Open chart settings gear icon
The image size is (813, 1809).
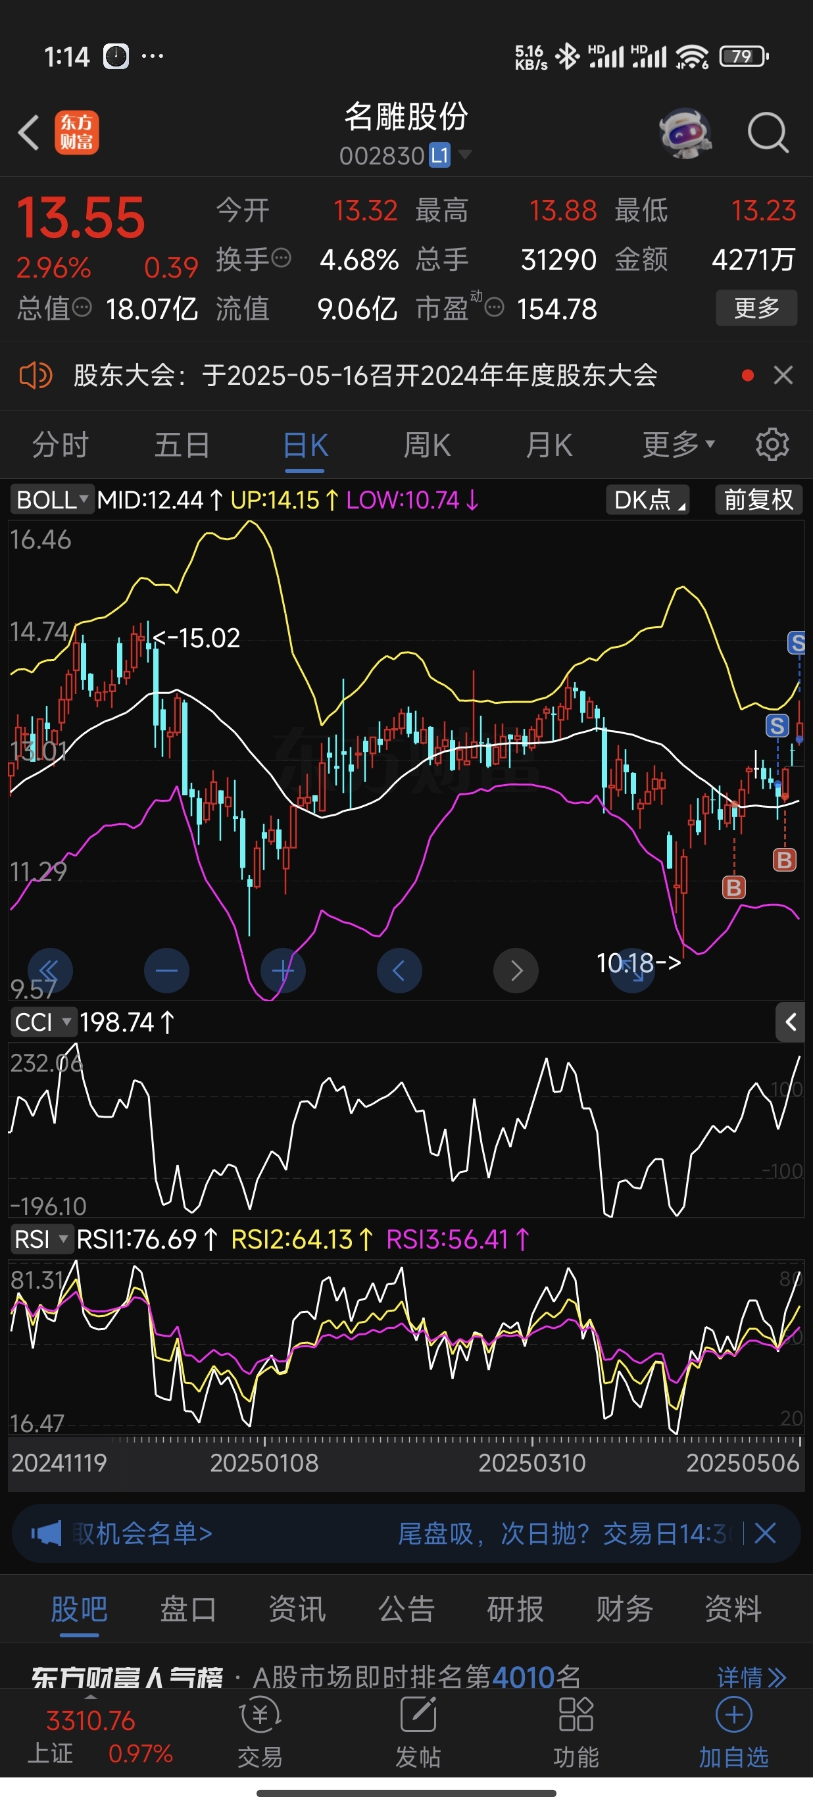point(772,445)
